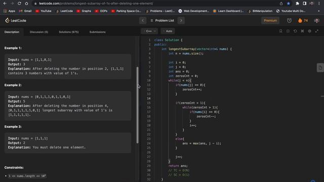Bookmark code with editor bookmark icon
This screenshot has width=324, height=182.
(280, 31)
